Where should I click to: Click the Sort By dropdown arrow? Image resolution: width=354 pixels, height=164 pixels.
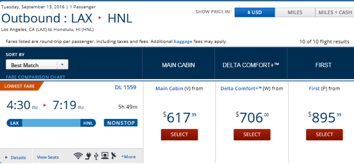(62, 65)
